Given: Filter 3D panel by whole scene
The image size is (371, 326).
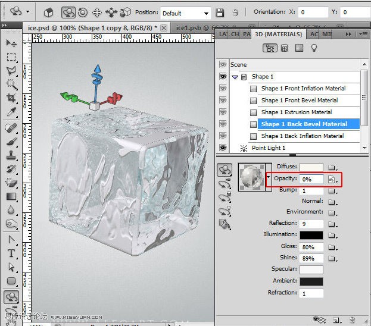Looking at the screenshot, I should [x=270, y=48].
